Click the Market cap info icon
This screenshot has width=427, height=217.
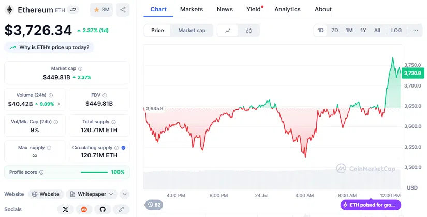[80, 68]
